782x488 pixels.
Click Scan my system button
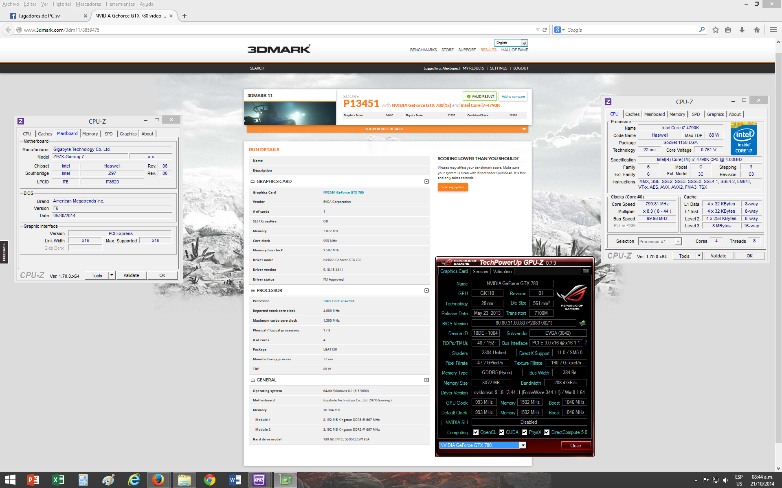(x=453, y=187)
